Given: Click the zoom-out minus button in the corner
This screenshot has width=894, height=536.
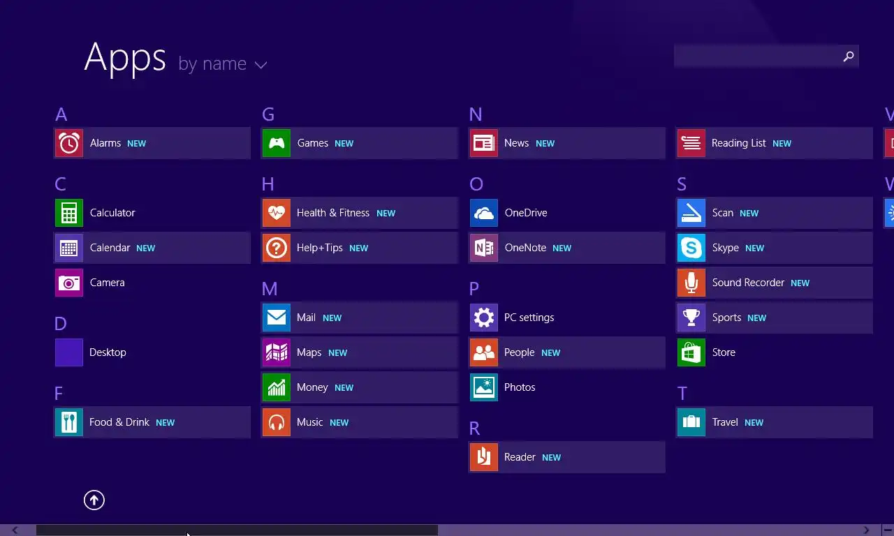Looking at the screenshot, I should tap(888, 530).
